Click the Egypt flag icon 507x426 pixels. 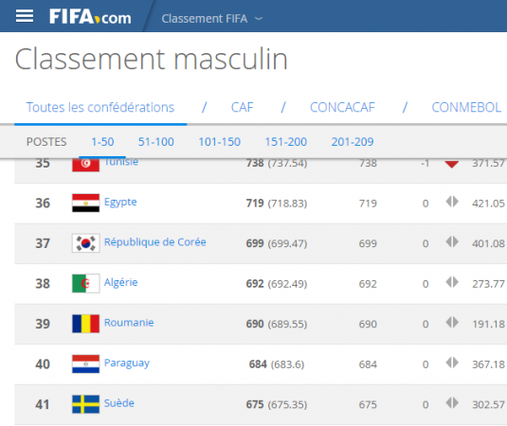pos(85,203)
